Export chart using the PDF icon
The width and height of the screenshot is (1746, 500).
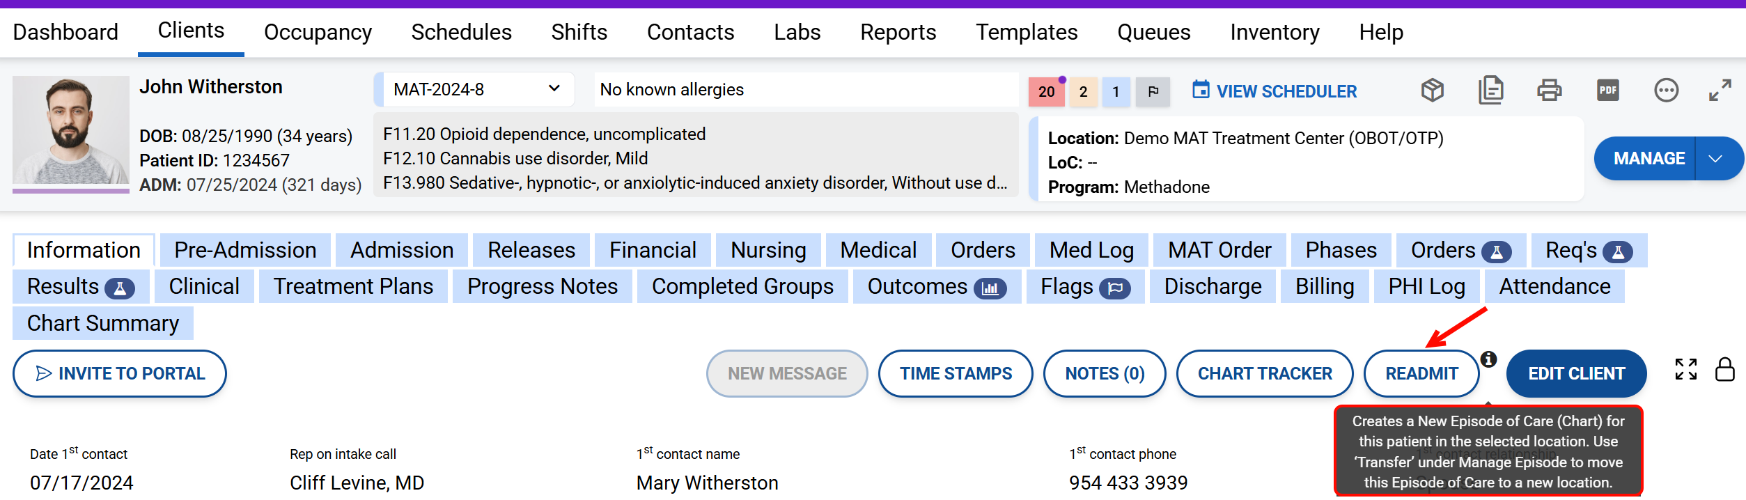(1607, 91)
